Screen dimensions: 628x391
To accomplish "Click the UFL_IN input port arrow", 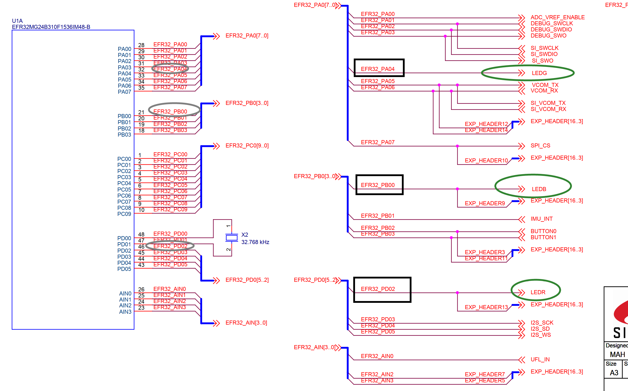I will (x=522, y=360).
